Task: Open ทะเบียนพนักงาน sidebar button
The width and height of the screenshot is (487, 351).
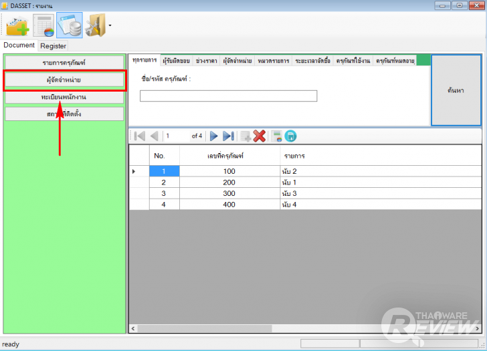Action: coord(64,97)
